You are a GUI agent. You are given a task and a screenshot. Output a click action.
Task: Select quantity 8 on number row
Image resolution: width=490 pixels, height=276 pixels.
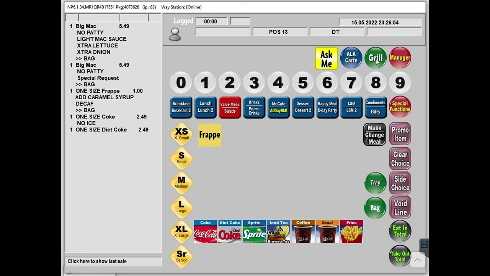tap(376, 82)
